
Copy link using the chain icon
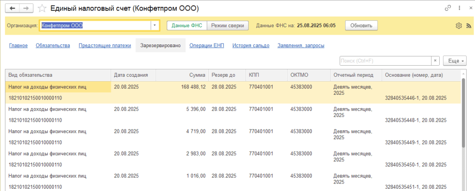[x=448, y=8]
